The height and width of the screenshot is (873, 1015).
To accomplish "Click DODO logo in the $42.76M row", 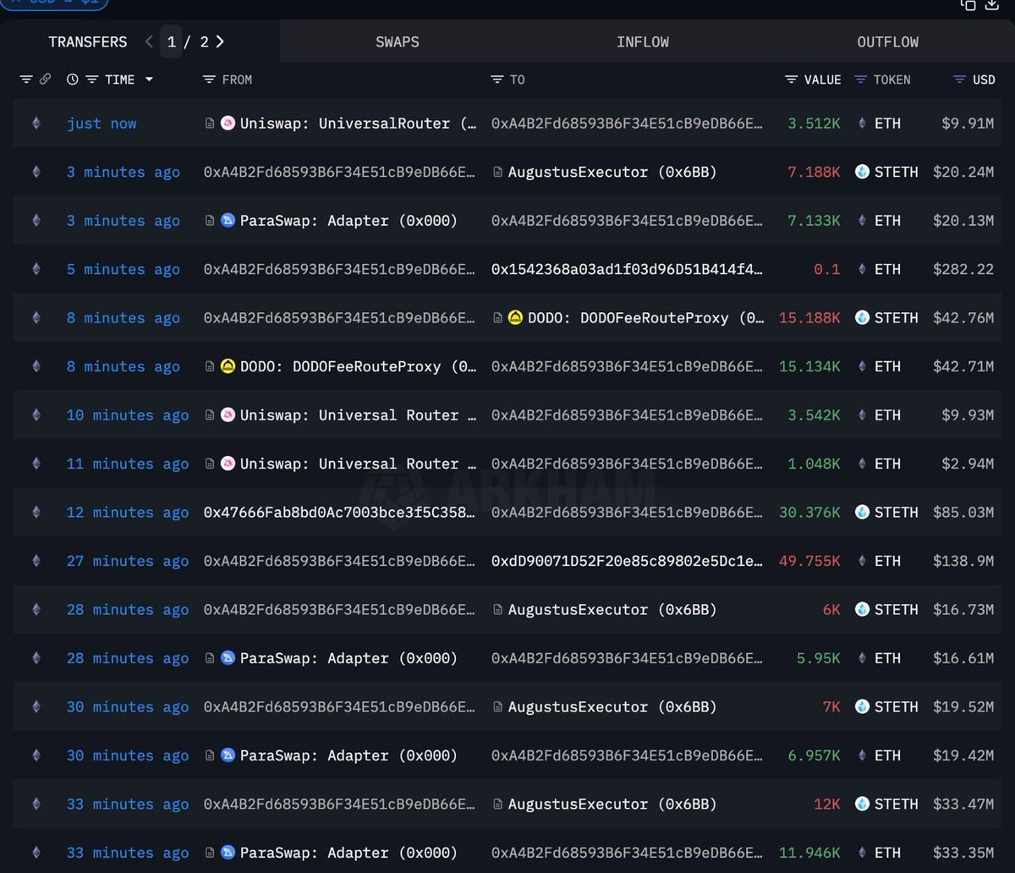I will point(515,318).
